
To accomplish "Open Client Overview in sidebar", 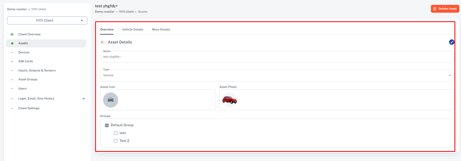I will click(x=30, y=34).
